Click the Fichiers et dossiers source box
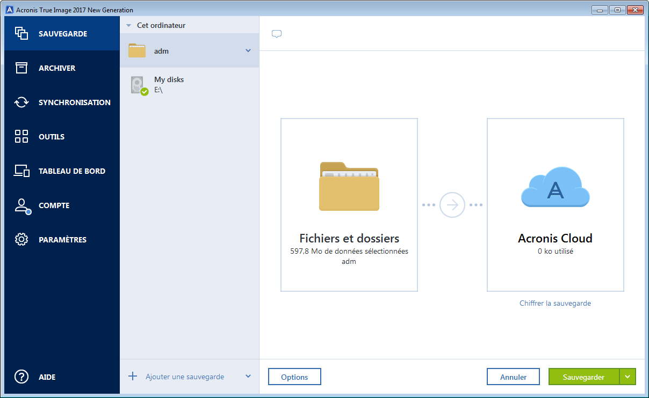649x398 pixels. [349, 205]
